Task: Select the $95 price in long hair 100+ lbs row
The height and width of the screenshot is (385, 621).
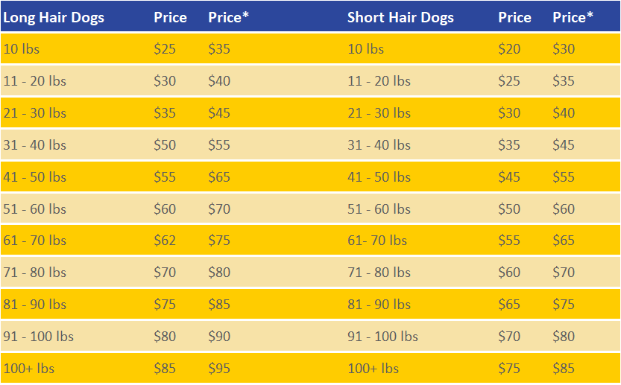Action: [x=219, y=369]
